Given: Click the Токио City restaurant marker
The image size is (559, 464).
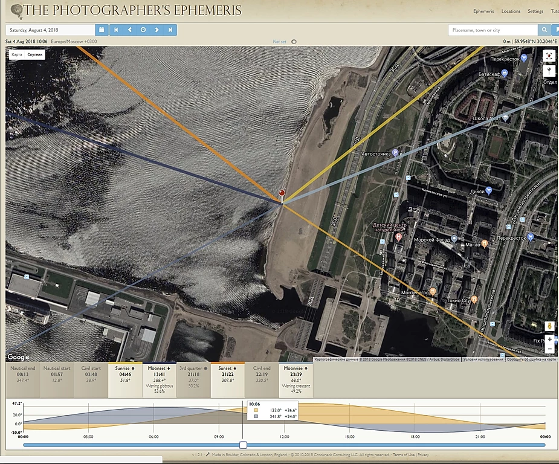Looking at the screenshot, I should [474, 299].
